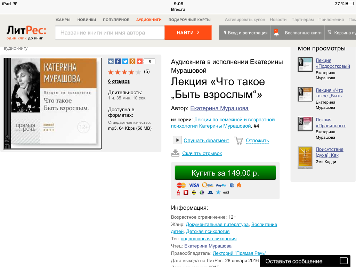Open Лекция «Что такое „Быть viewed item
Image resolution: width=356 pixels, height=267 pixels.
[330, 93]
